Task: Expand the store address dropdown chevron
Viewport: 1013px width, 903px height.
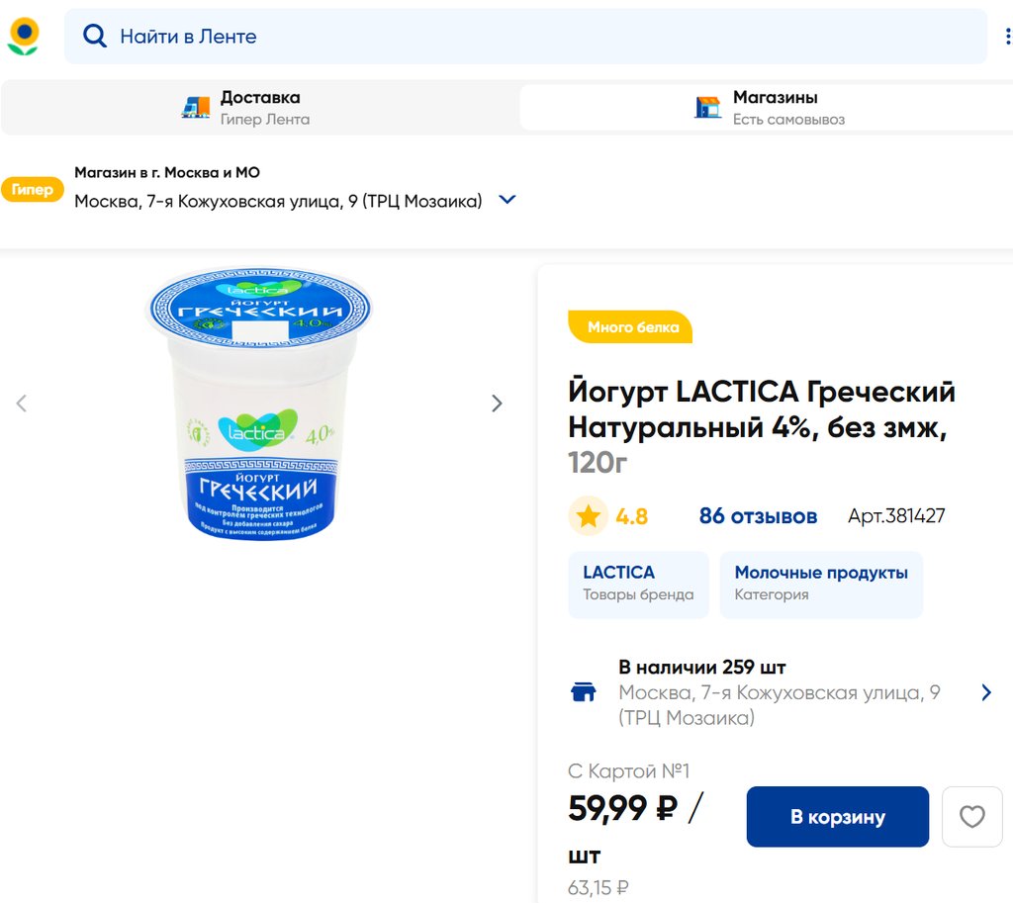Action: tap(506, 200)
